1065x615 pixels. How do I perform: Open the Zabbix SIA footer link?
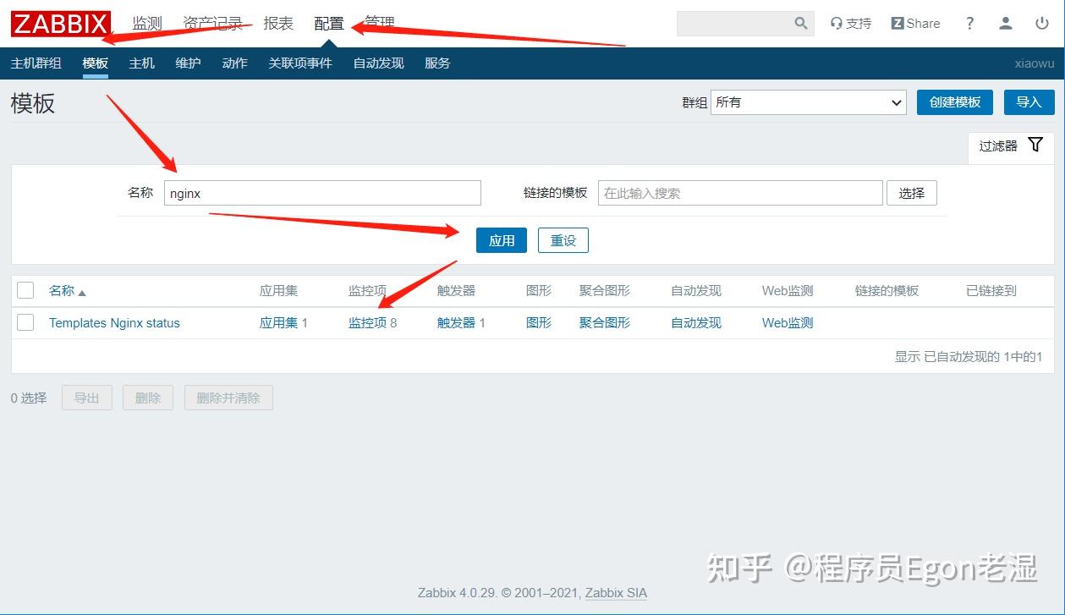pyautogui.click(x=616, y=593)
